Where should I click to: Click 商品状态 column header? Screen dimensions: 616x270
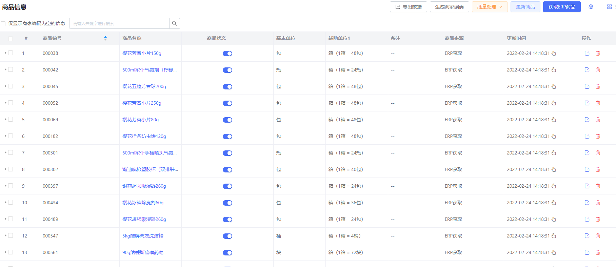[216, 38]
